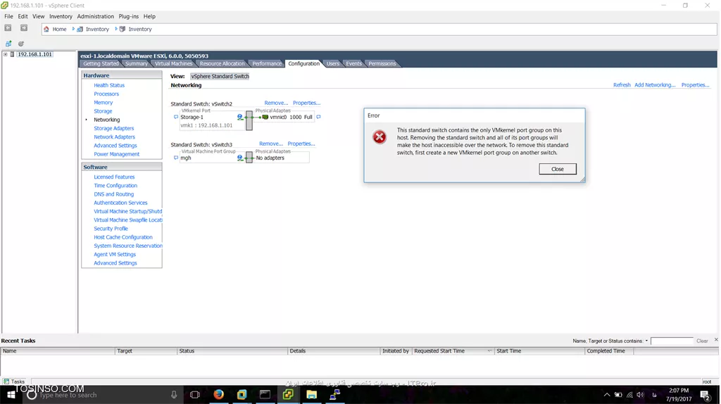
Task: Click the host server icon beside 192.168.1.101
Action: pyautogui.click(x=13, y=54)
